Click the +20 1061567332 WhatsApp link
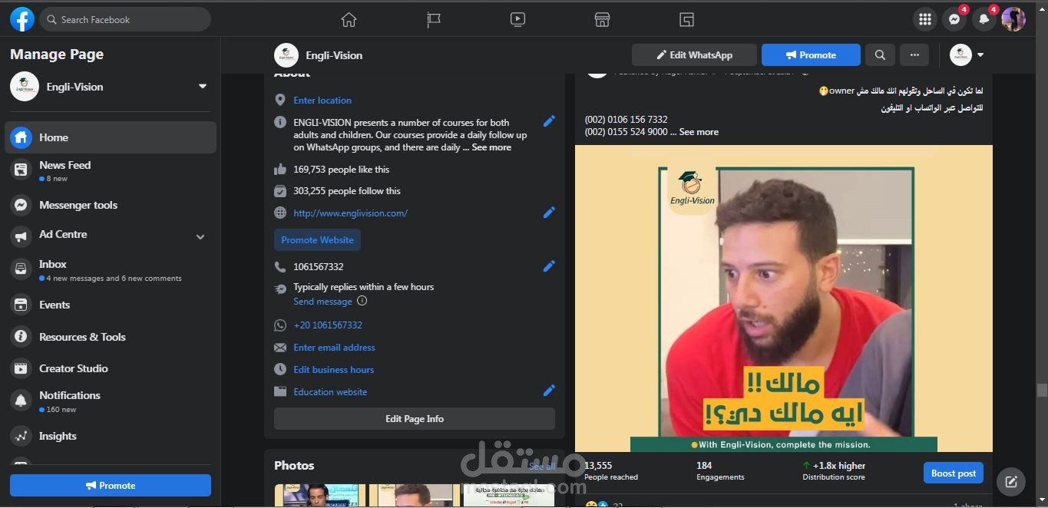Image resolution: width=1048 pixels, height=508 pixels. 328,325
